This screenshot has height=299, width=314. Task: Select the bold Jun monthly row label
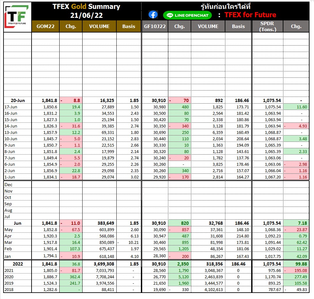tap(18, 223)
